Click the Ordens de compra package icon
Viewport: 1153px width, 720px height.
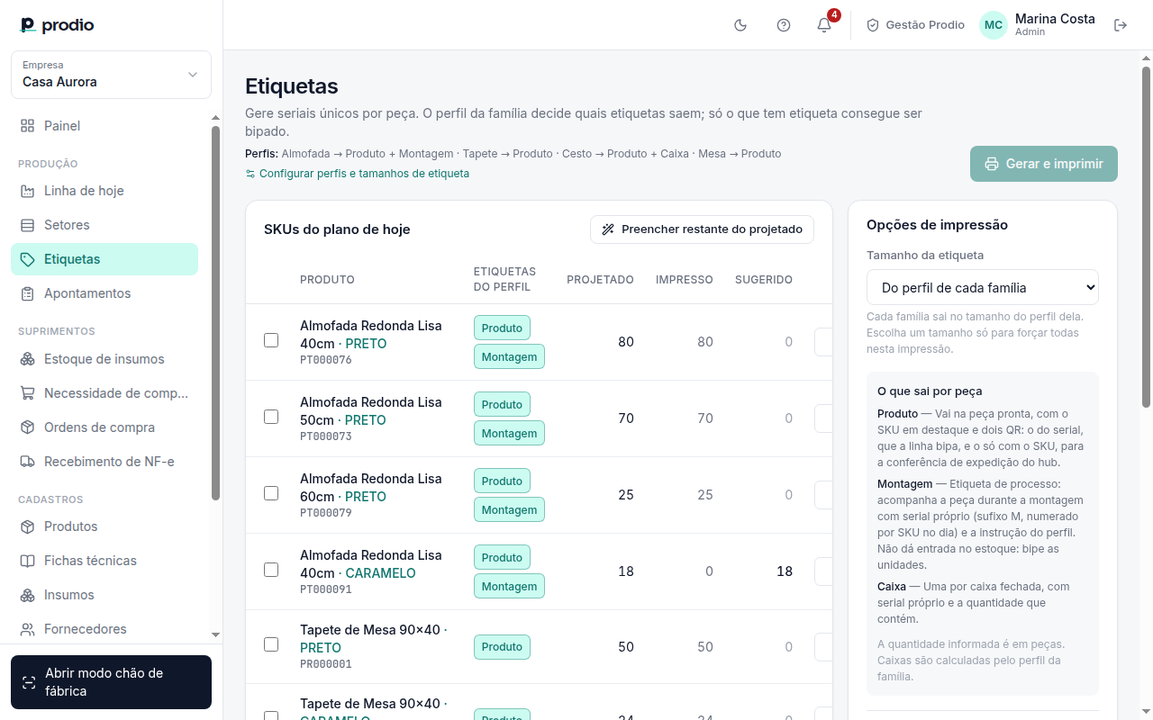[x=28, y=427]
